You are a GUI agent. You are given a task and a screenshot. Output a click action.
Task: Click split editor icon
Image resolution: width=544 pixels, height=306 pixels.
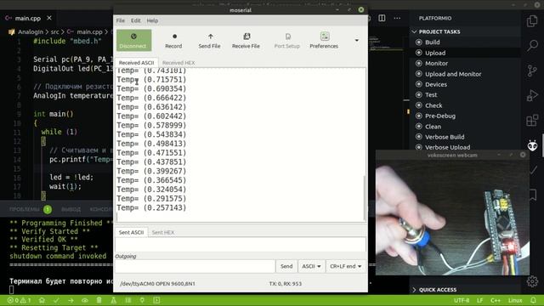(x=382, y=18)
